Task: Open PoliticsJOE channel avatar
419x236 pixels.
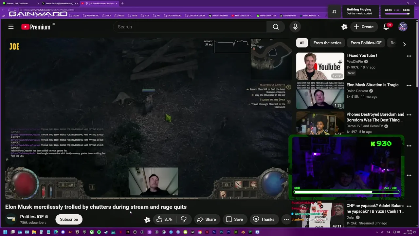Action: [11, 219]
